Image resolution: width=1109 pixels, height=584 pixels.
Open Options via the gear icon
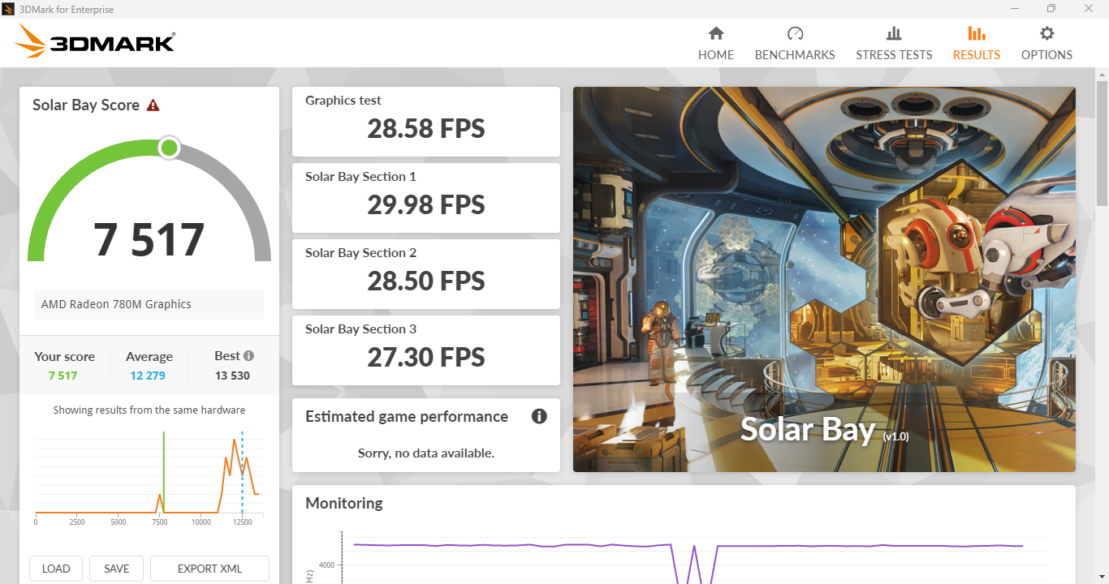point(1046,33)
